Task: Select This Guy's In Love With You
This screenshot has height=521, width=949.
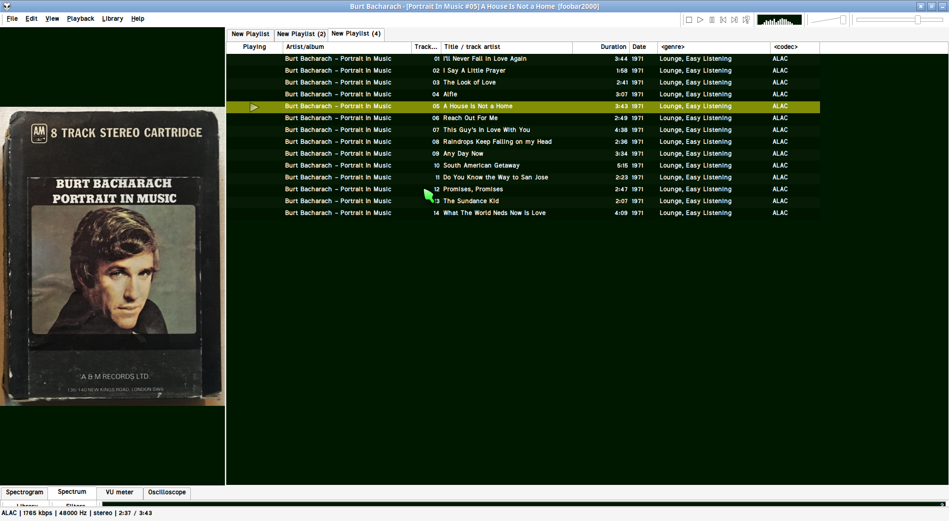Action: (x=523, y=130)
